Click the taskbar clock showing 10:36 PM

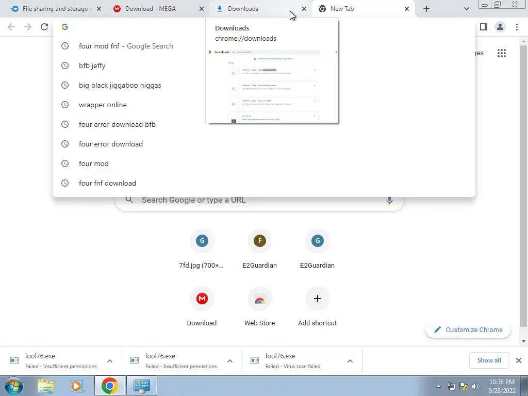click(x=502, y=386)
